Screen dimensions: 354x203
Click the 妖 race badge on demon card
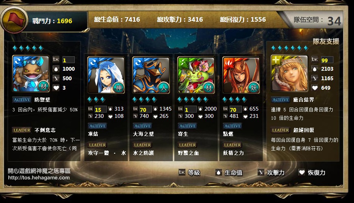(x=254, y=87)
